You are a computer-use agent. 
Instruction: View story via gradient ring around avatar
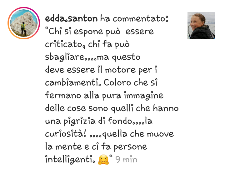point(24,23)
